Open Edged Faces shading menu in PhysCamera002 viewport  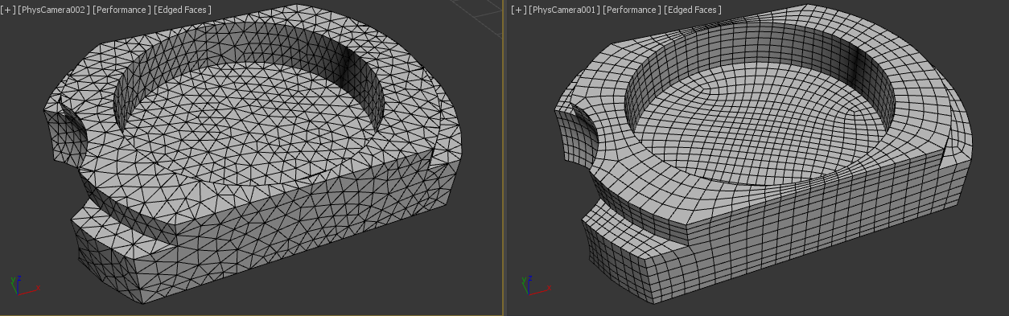click(x=183, y=10)
